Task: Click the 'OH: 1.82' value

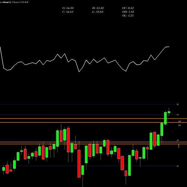Action: [x=128, y=12]
